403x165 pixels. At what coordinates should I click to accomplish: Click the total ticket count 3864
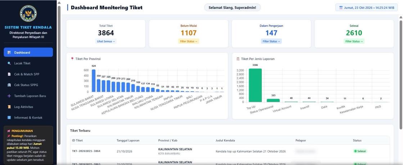coord(106,33)
